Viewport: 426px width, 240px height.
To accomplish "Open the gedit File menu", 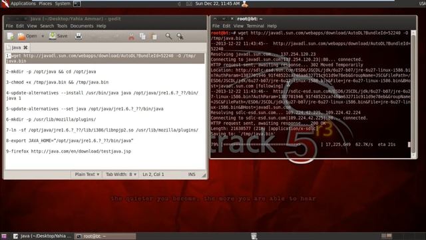I will pyautogui.click(x=9, y=26).
